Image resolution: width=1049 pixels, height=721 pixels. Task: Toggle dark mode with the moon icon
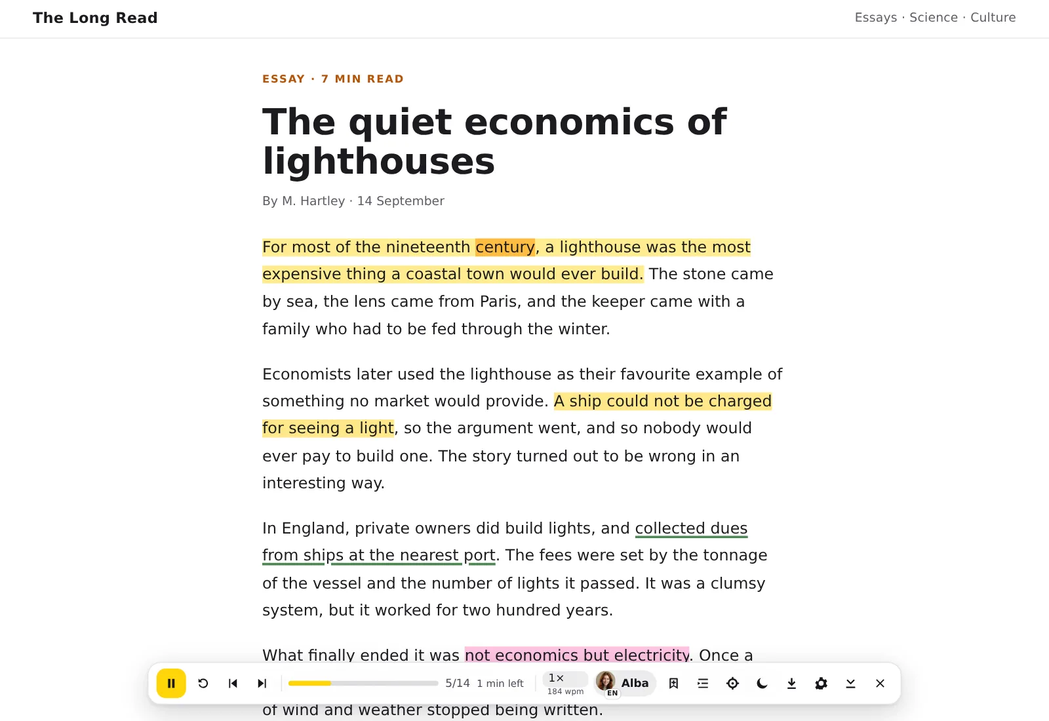(762, 684)
